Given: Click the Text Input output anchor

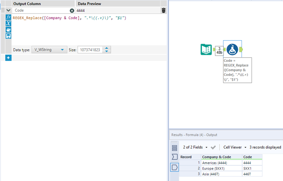Looking at the screenshot, I should coord(214,49).
